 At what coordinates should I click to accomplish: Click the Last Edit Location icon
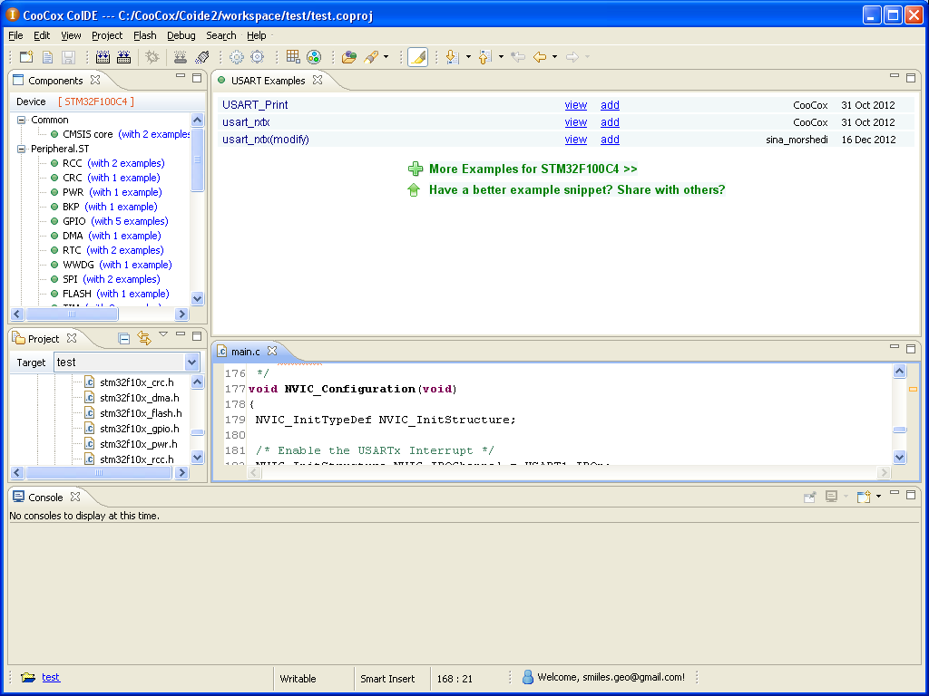point(518,57)
